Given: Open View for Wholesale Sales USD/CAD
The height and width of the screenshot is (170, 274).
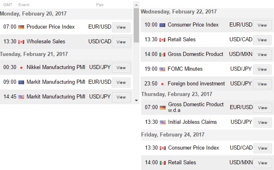Looking at the screenshot, I should [x=121, y=42].
